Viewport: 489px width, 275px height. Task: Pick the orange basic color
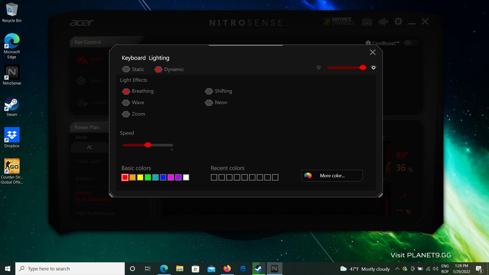point(132,177)
